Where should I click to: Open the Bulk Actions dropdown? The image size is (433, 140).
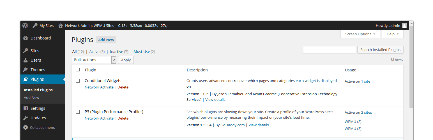pos(94,60)
